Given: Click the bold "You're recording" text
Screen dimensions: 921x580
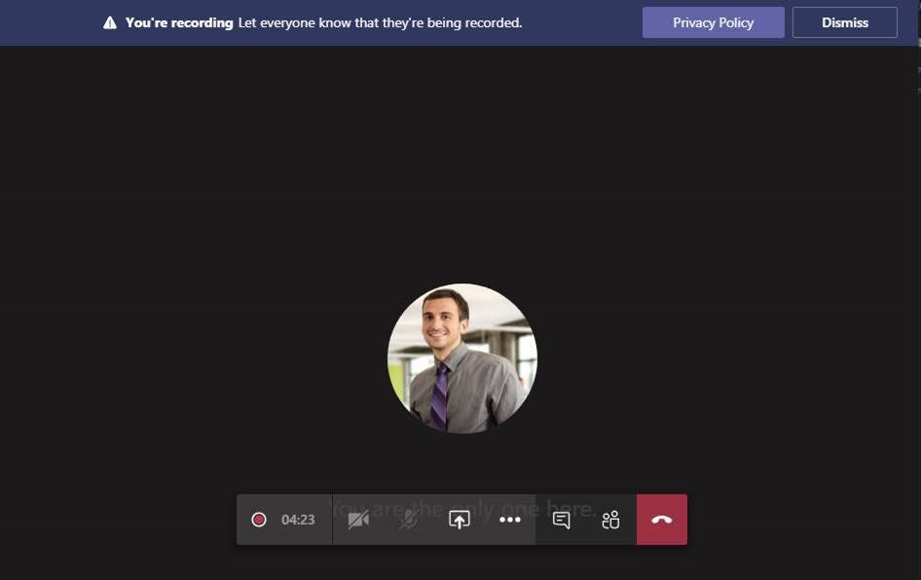Looking at the screenshot, I should [x=179, y=22].
